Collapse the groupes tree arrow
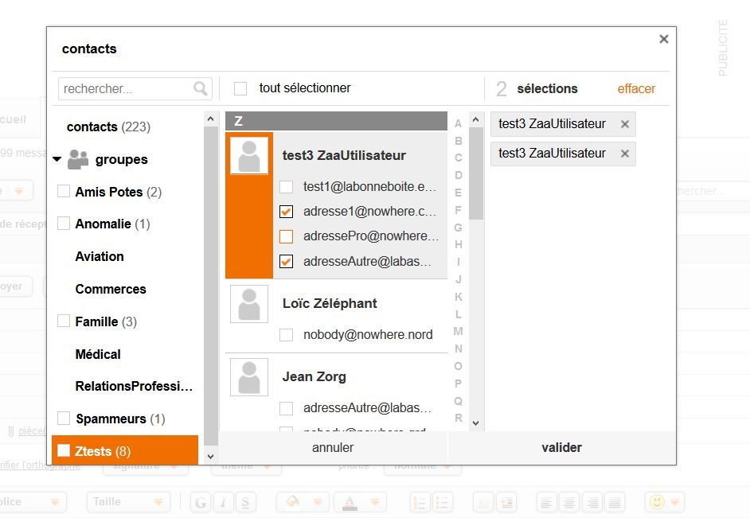This screenshot has width=750, height=518. point(57,160)
